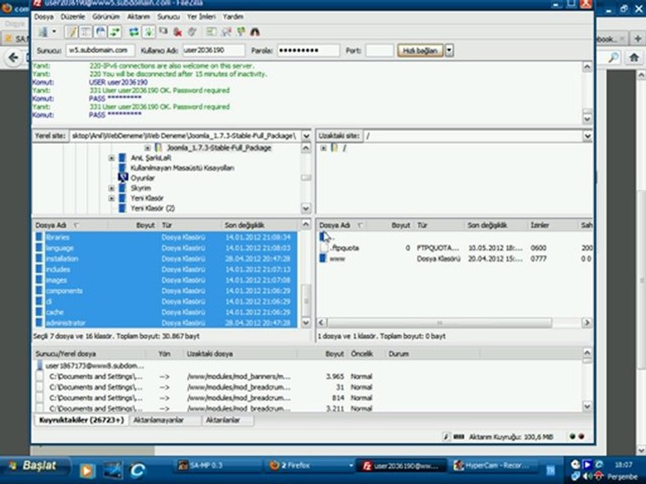Viewport: 646px width, 484px height.
Task: Click the Parola password field
Action: (308, 50)
